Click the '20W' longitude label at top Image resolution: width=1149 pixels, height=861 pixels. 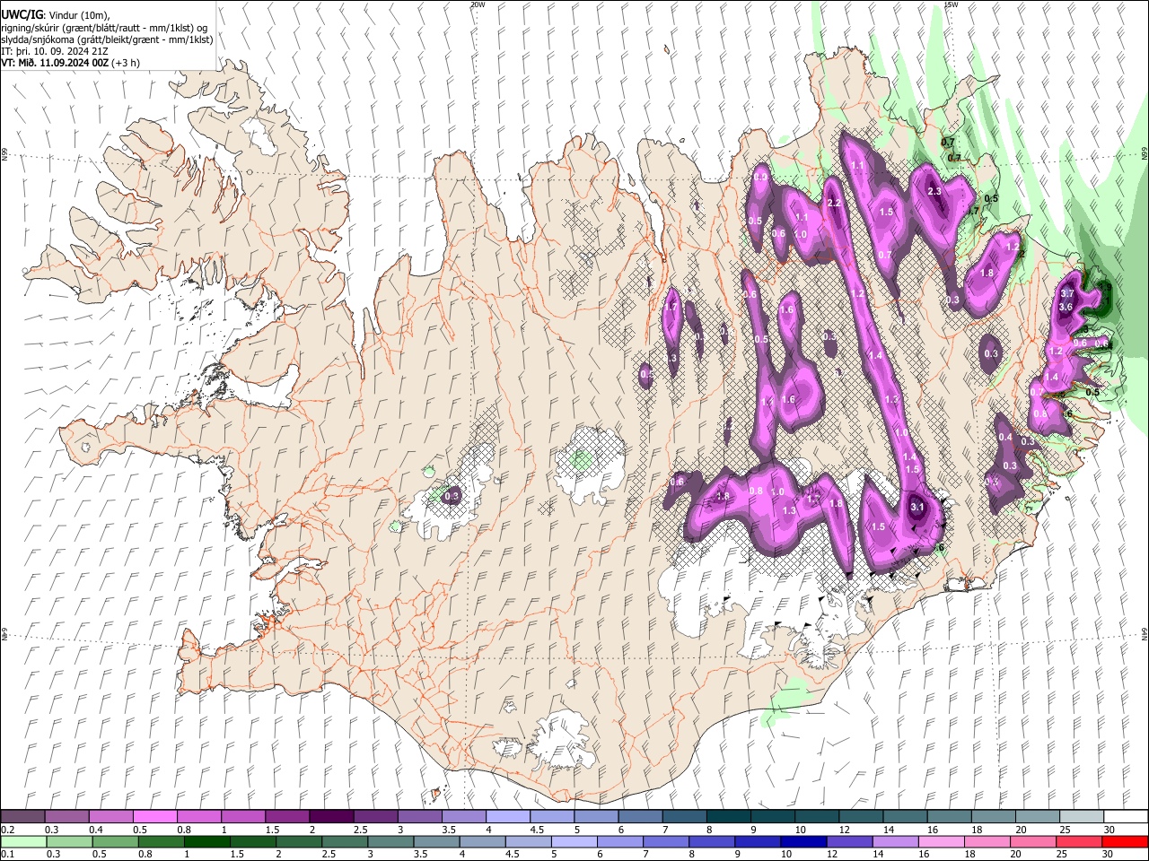[x=478, y=4]
